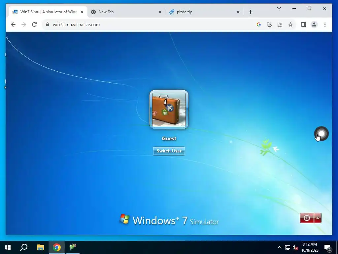338x254 pixels.
Task: Click the hummingbird app taskbar icon
Action: click(x=73, y=247)
